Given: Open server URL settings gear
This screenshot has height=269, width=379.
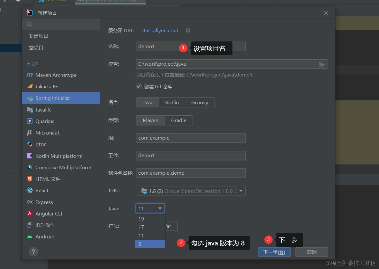Looking at the screenshot, I should tap(188, 30).
